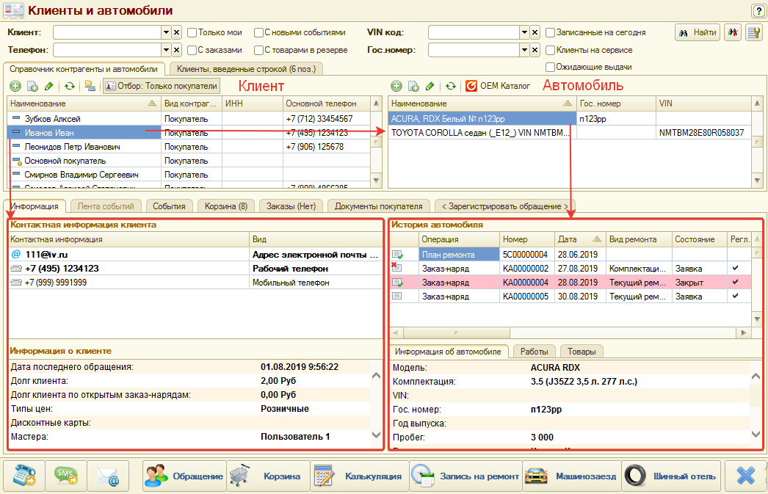This screenshot has width=768, height=494.
Task: Click into the Клиент input field
Action: pyautogui.click(x=107, y=33)
